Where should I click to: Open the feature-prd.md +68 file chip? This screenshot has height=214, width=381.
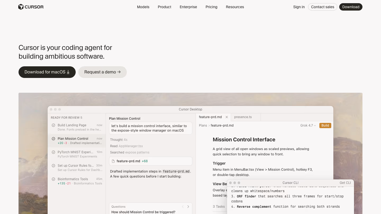coord(151,161)
